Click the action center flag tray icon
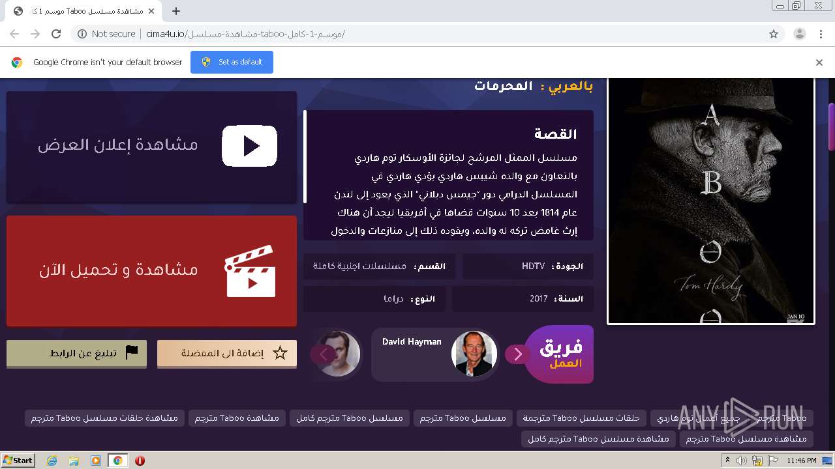835x469 pixels. pyautogui.click(x=773, y=461)
